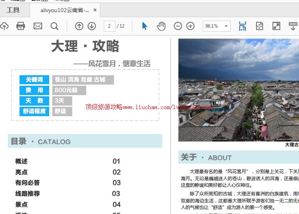
Task: Switch to the 工具 tab
Action: 13,10
